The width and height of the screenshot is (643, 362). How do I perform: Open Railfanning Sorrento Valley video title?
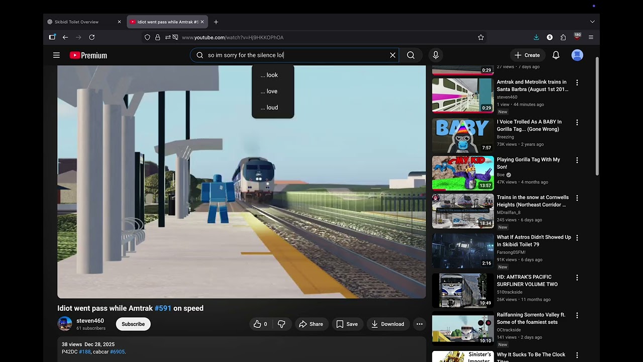pos(531,319)
